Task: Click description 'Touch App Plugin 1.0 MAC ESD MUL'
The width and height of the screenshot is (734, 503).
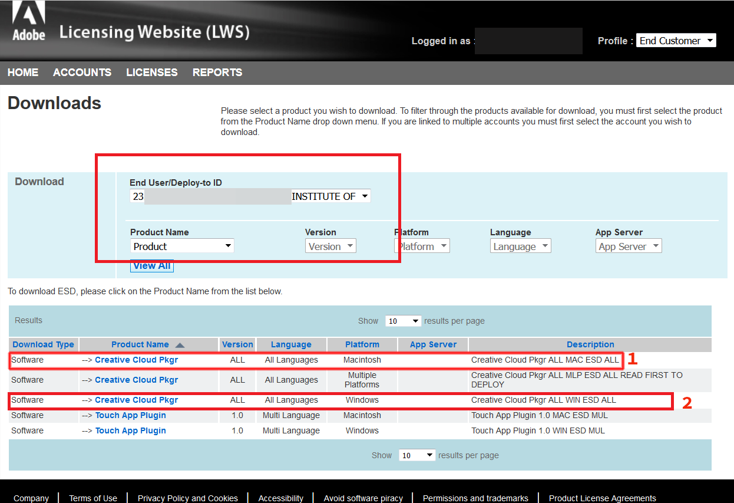Action: (x=540, y=415)
